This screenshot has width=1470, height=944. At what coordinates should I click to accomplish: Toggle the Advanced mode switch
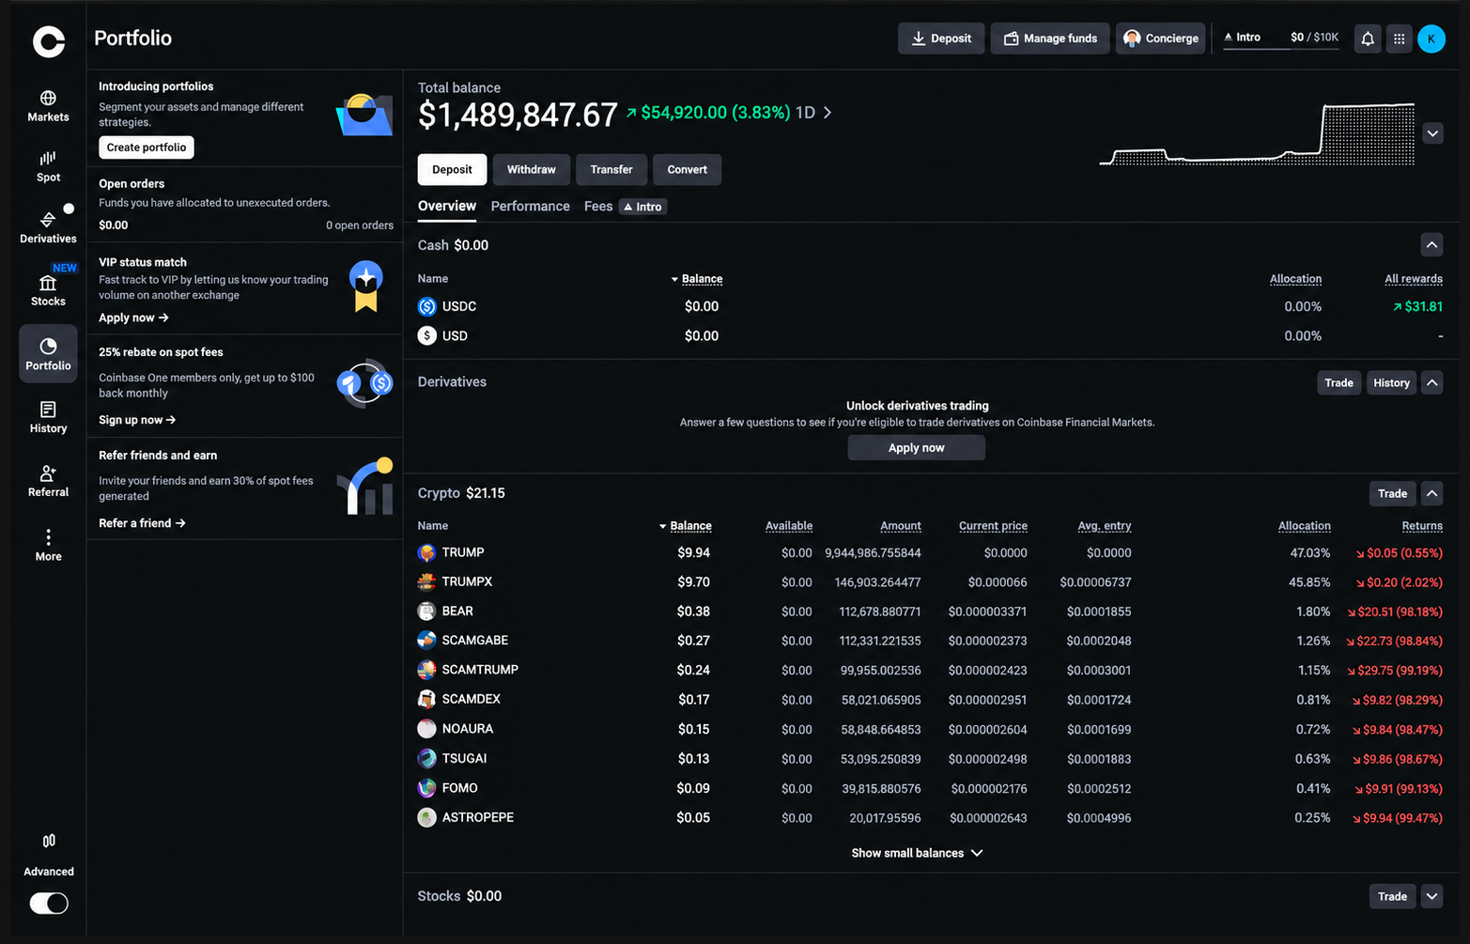tap(49, 903)
